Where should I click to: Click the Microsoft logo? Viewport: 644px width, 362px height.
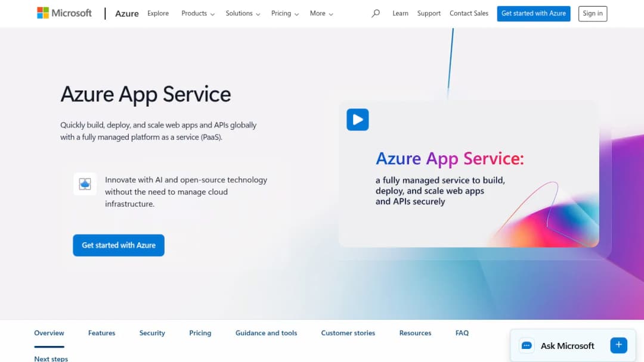[64, 13]
